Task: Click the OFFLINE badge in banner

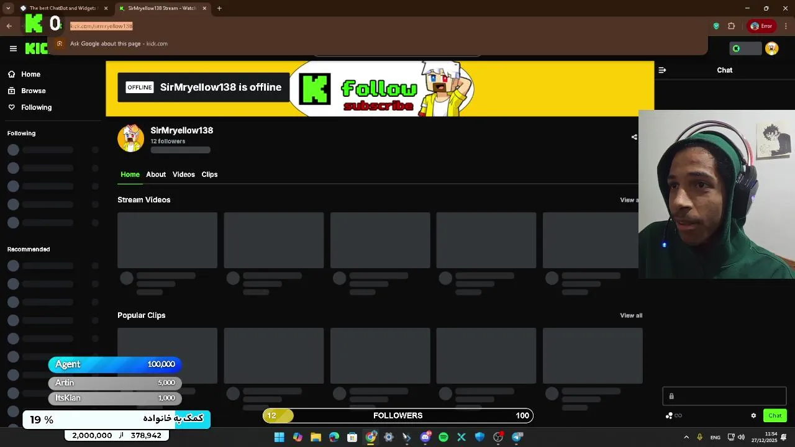Action: [140, 88]
